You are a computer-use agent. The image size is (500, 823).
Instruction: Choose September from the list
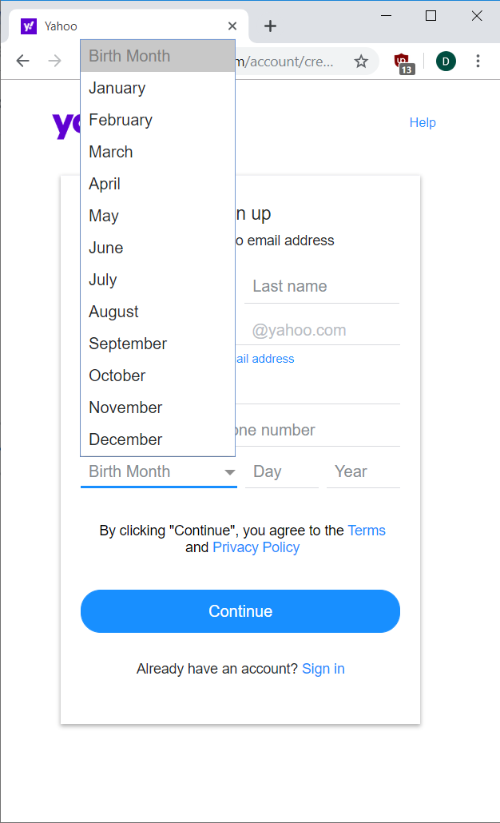click(x=128, y=344)
